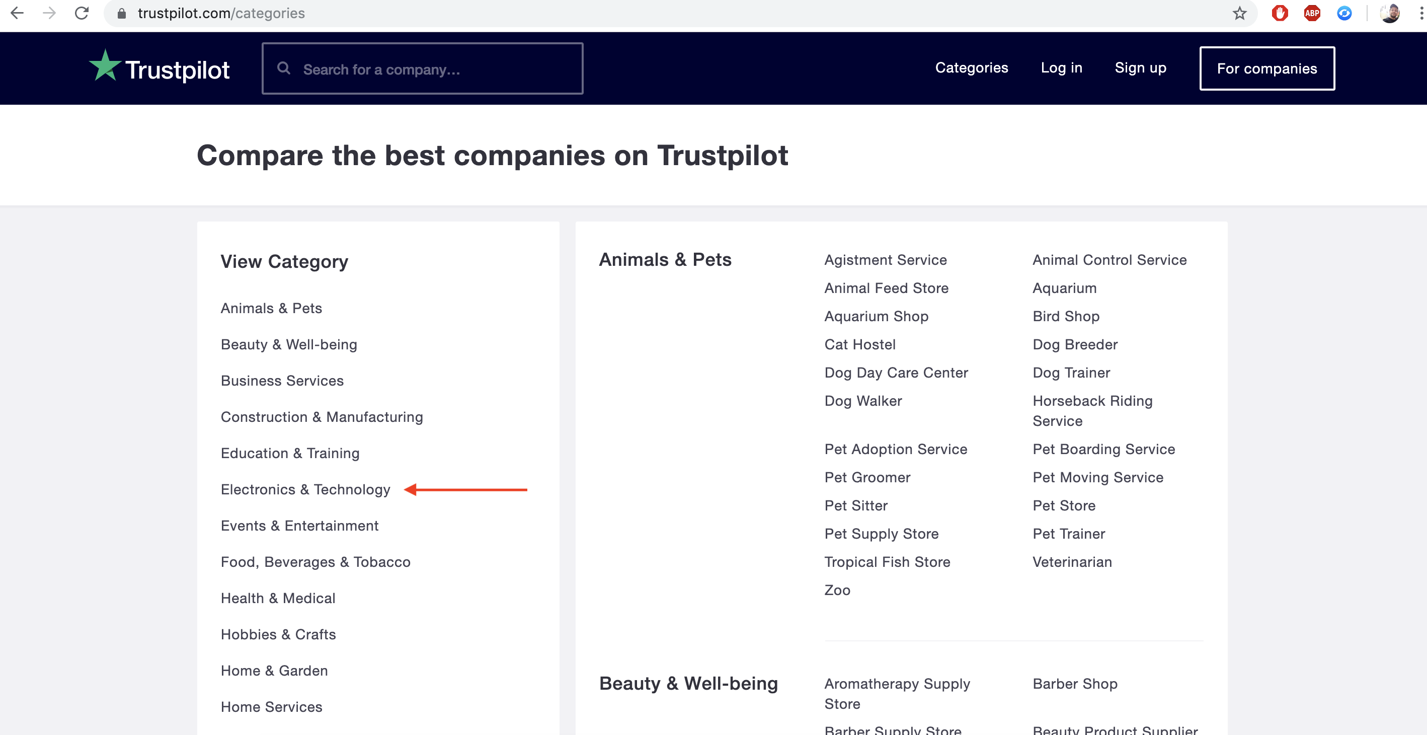Open Pet Supply Store subcategory
Image resolution: width=1427 pixels, height=735 pixels.
[882, 534]
